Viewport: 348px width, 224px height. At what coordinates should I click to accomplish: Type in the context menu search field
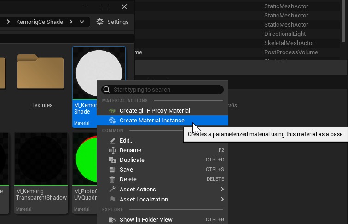pyautogui.click(x=166, y=90)
